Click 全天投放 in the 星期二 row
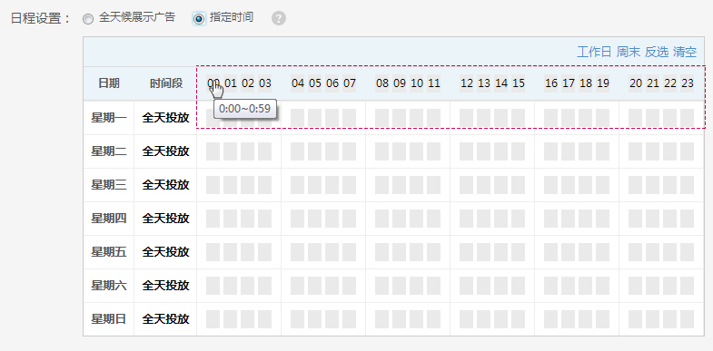Image resolution: width=713 pixels, height=351 pixels. tap(165, 151)
